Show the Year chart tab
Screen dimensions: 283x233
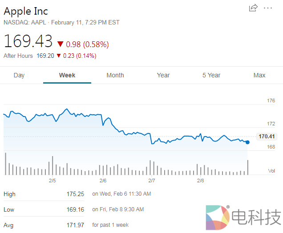[x=163, y=75]
